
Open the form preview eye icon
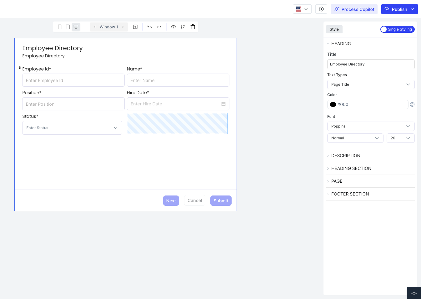coord(173,27)
